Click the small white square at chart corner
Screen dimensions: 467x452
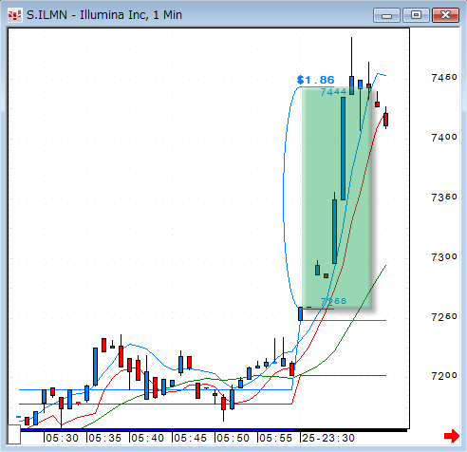pyautogui.click(x=14, y=434)
